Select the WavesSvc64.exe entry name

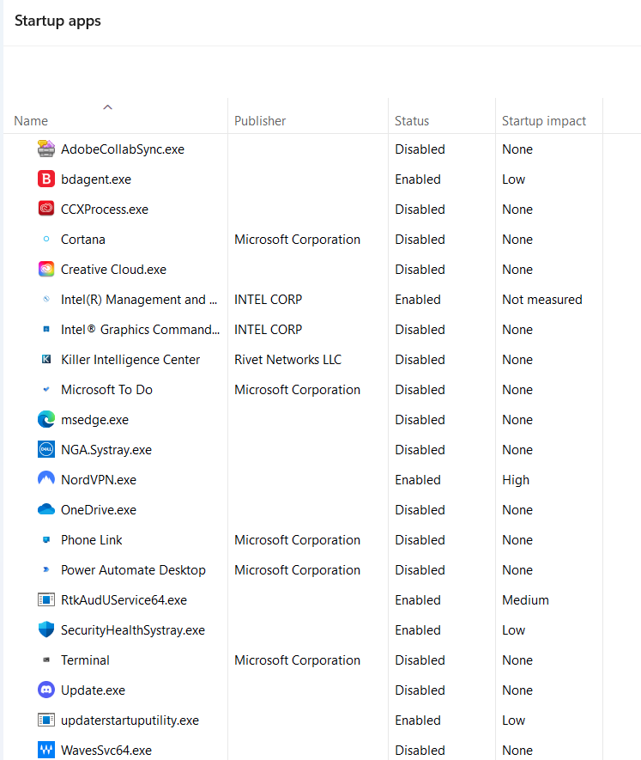pyautogui.click(x=106, y=751)
